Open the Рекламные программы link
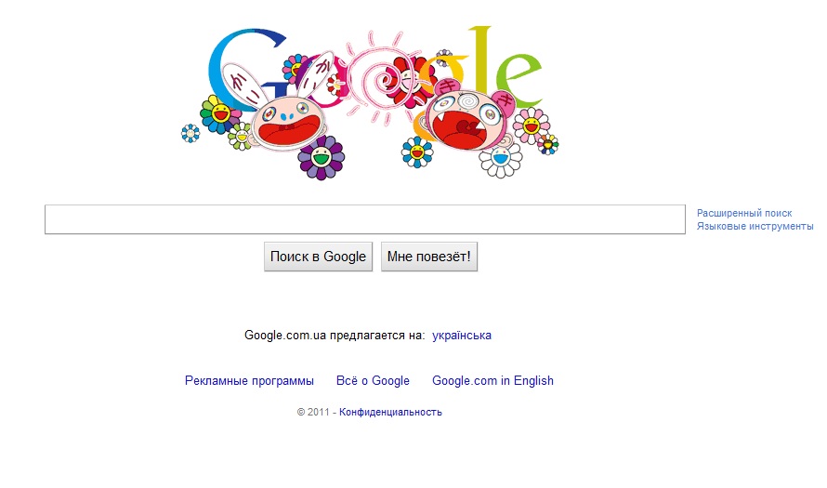 [x=249, y=381]
